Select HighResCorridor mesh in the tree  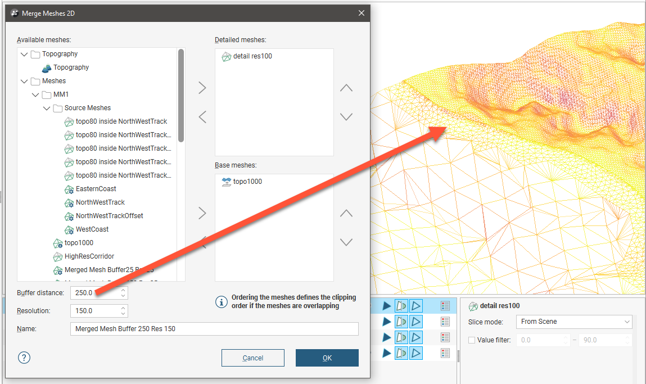coord(89,256)
